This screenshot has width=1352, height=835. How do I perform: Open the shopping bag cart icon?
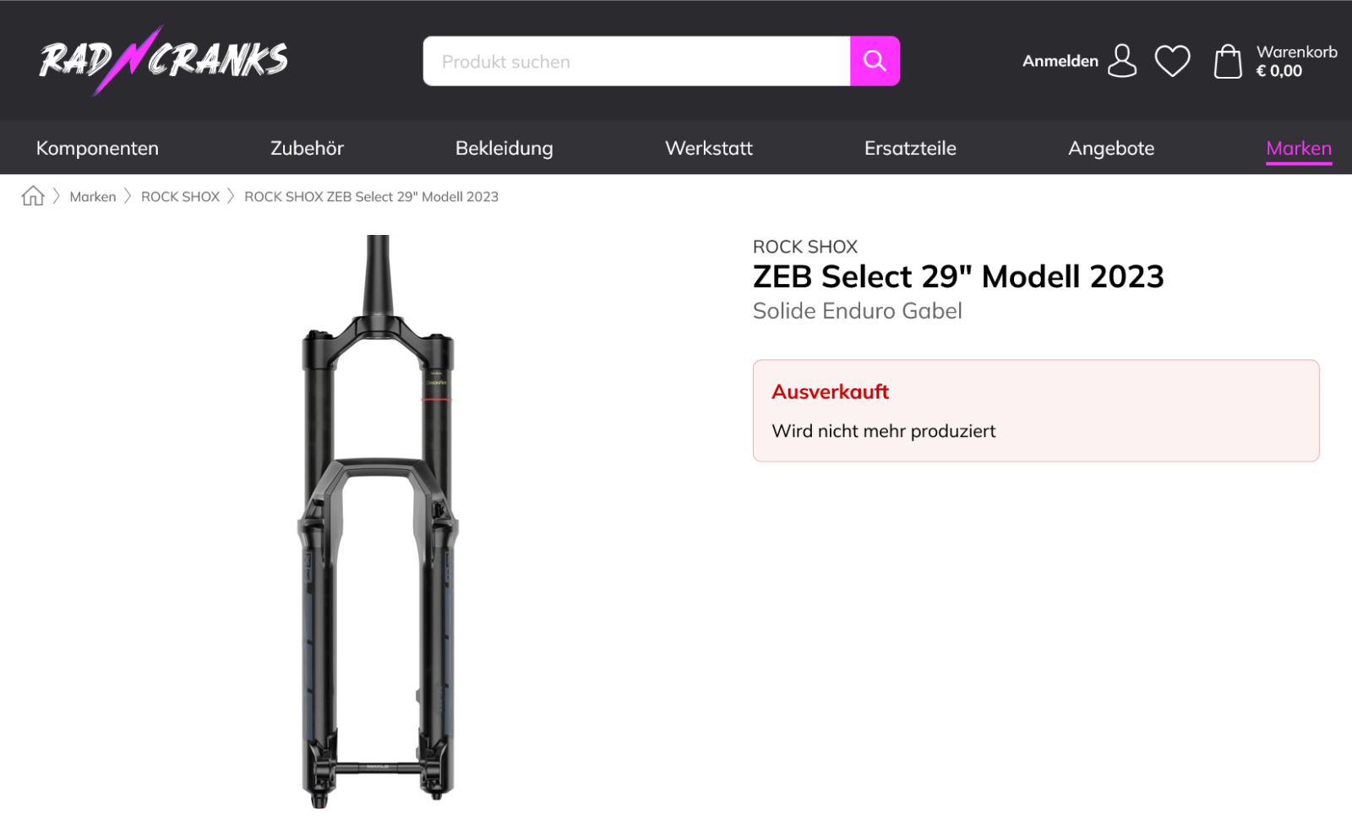tap(1228, 62)
